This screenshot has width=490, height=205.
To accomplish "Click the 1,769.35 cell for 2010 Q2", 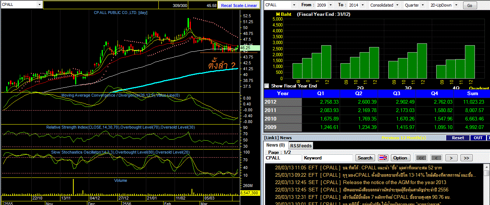I will [358, 119].
